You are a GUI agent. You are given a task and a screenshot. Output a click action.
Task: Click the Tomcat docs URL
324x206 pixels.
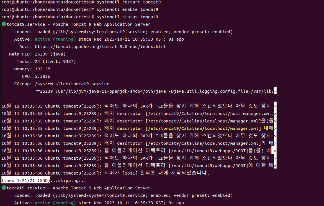[x=100, y=47]
